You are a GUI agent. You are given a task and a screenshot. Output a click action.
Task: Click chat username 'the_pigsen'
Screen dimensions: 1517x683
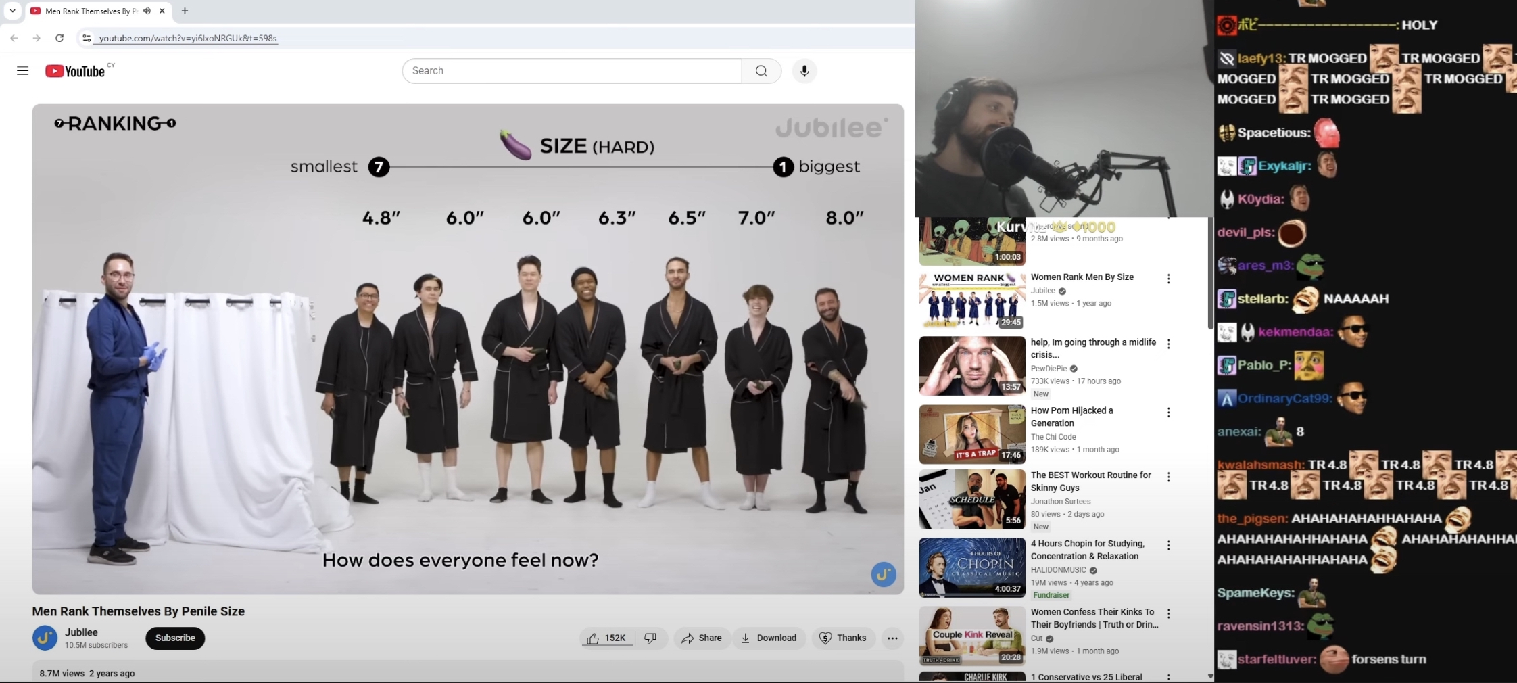[1251, 519]
